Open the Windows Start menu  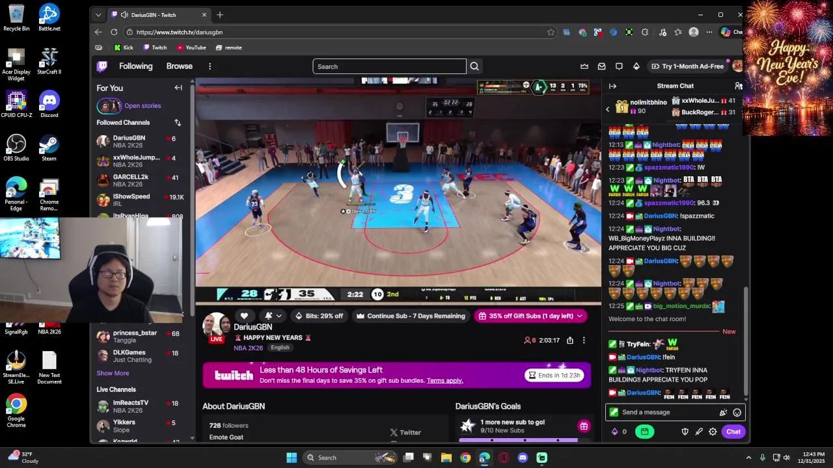point(292,458)
